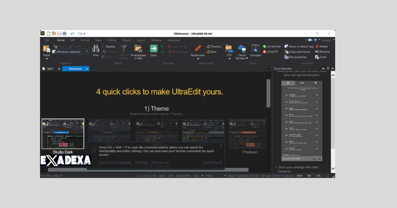The height and width of the screenshot is (208, 397).
Task: Click the File properties icon
Action: (297, 57)
